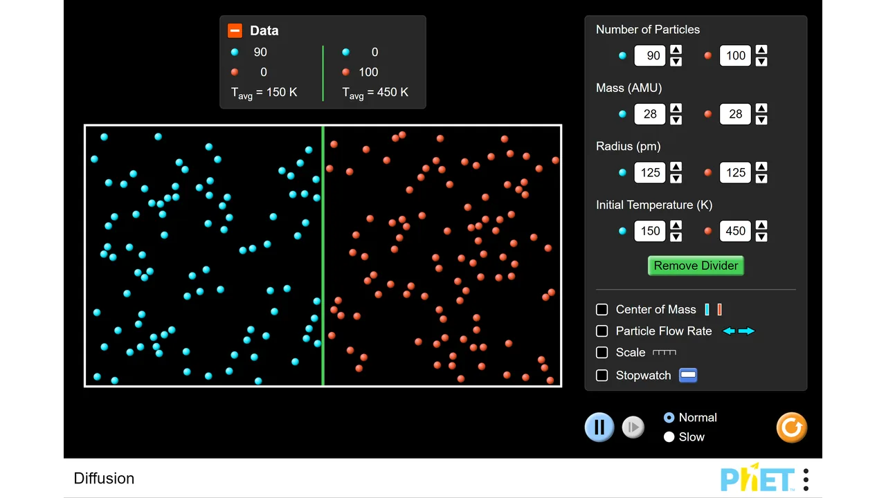The image size is (886, 498).
Task: Click the green divider in the container
Action: (323, 255)
